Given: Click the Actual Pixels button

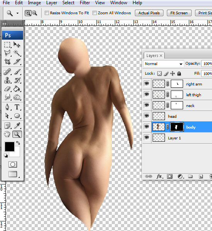Looking at the screenshot, I should click(149, 13).
